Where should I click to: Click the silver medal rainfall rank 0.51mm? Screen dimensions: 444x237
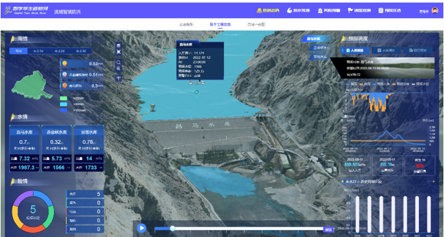pos(82,75)
